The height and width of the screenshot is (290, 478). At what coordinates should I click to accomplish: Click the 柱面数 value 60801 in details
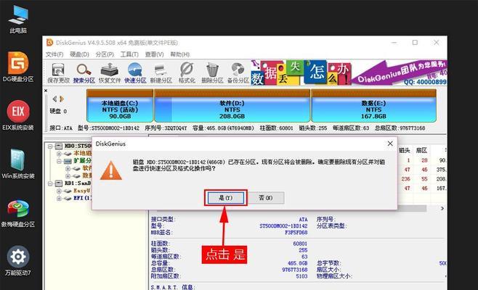click(300, 244)
